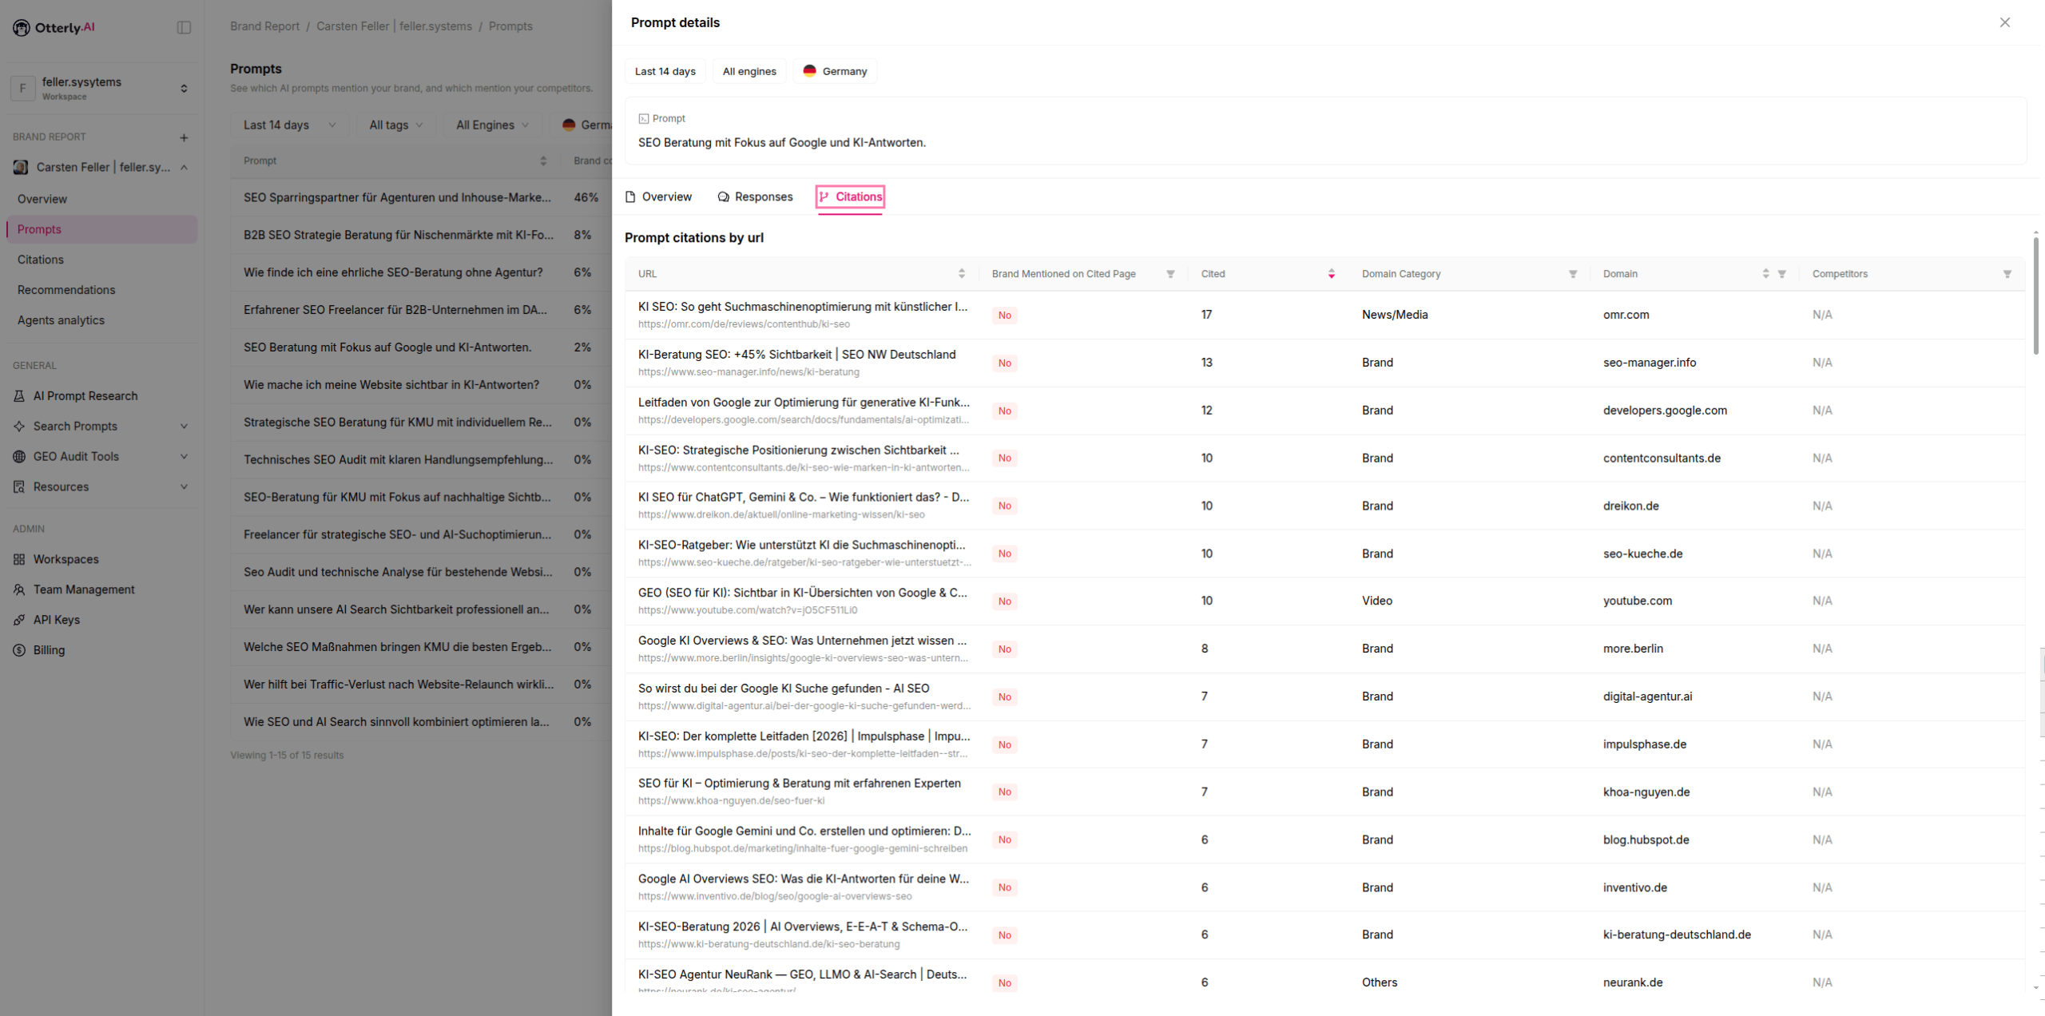The width and height of the screenshot is (2045, 1016).
Task: Click the GEO Audit Tools globe icon
Action: click(x=19, y=457)
